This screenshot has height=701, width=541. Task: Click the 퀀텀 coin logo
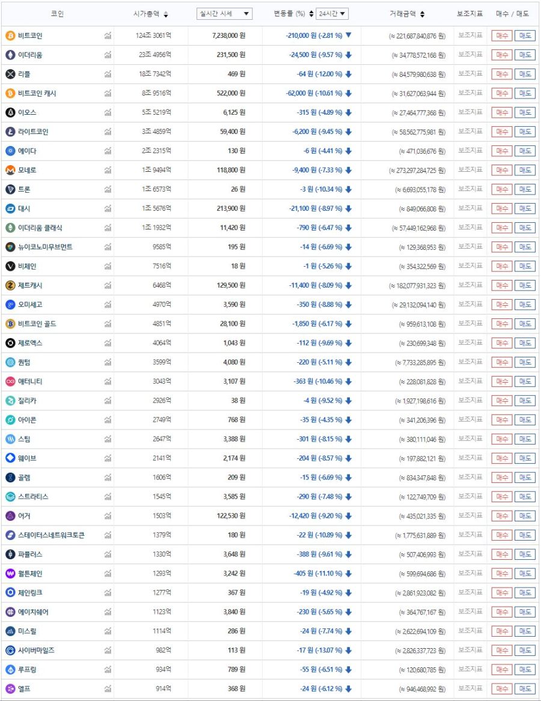(x=10, y=362)
